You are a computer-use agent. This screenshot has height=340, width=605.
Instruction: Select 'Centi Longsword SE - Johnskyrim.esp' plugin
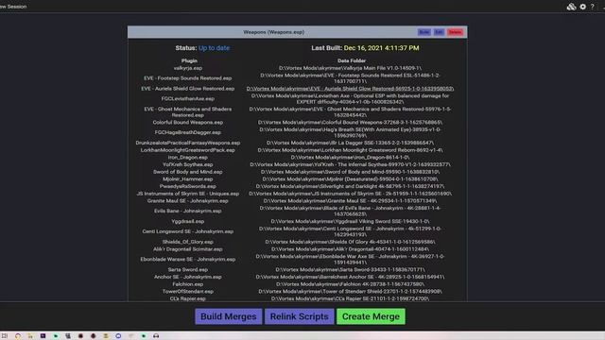(188, 231)
